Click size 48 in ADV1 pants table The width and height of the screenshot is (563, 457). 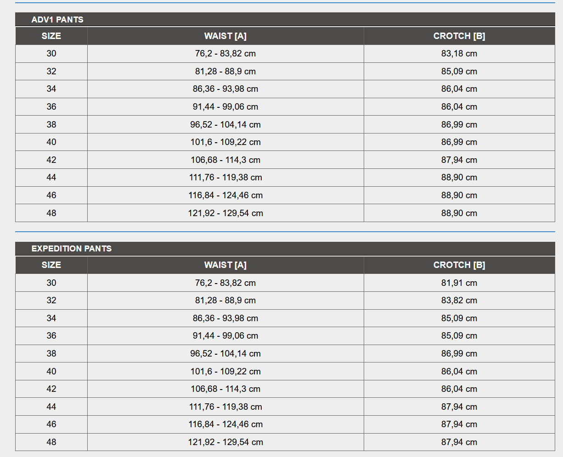click(51, 213)
